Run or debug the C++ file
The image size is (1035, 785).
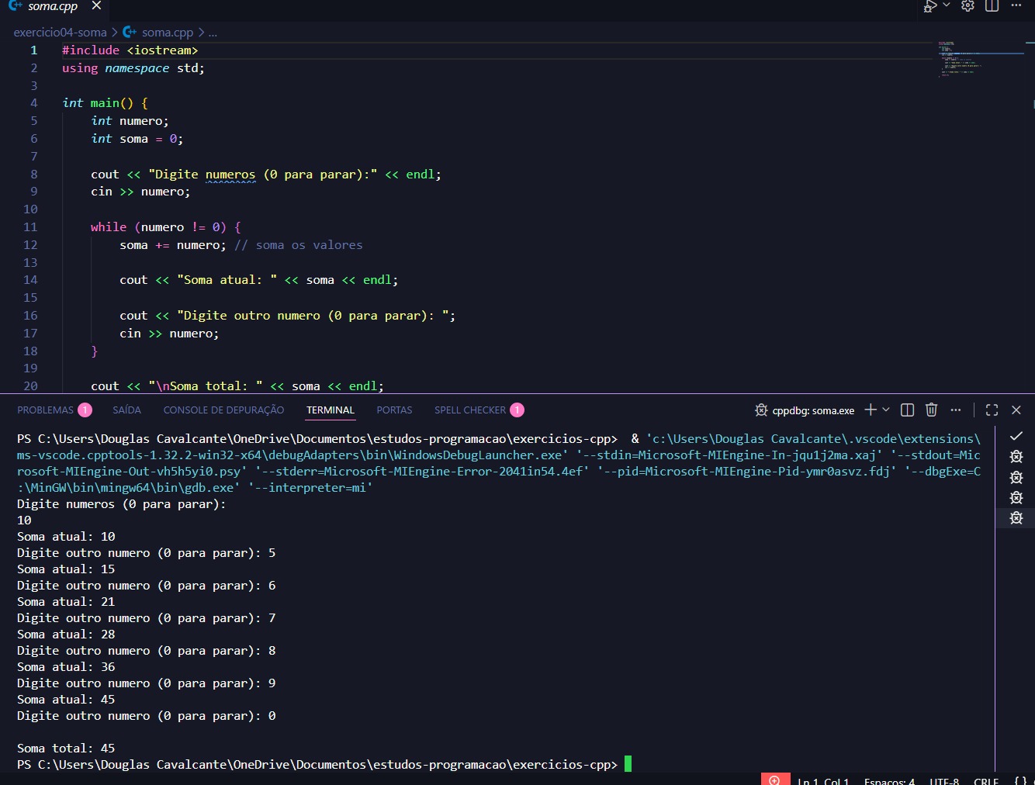(x=930, y=6)
